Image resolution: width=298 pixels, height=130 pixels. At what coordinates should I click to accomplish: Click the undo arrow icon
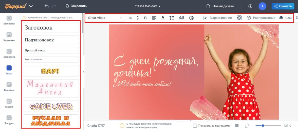[46, 6]
